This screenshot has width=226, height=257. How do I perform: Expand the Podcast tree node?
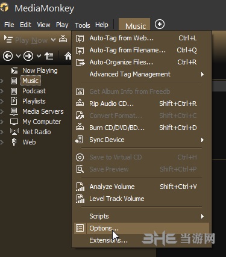coord(2,91)
